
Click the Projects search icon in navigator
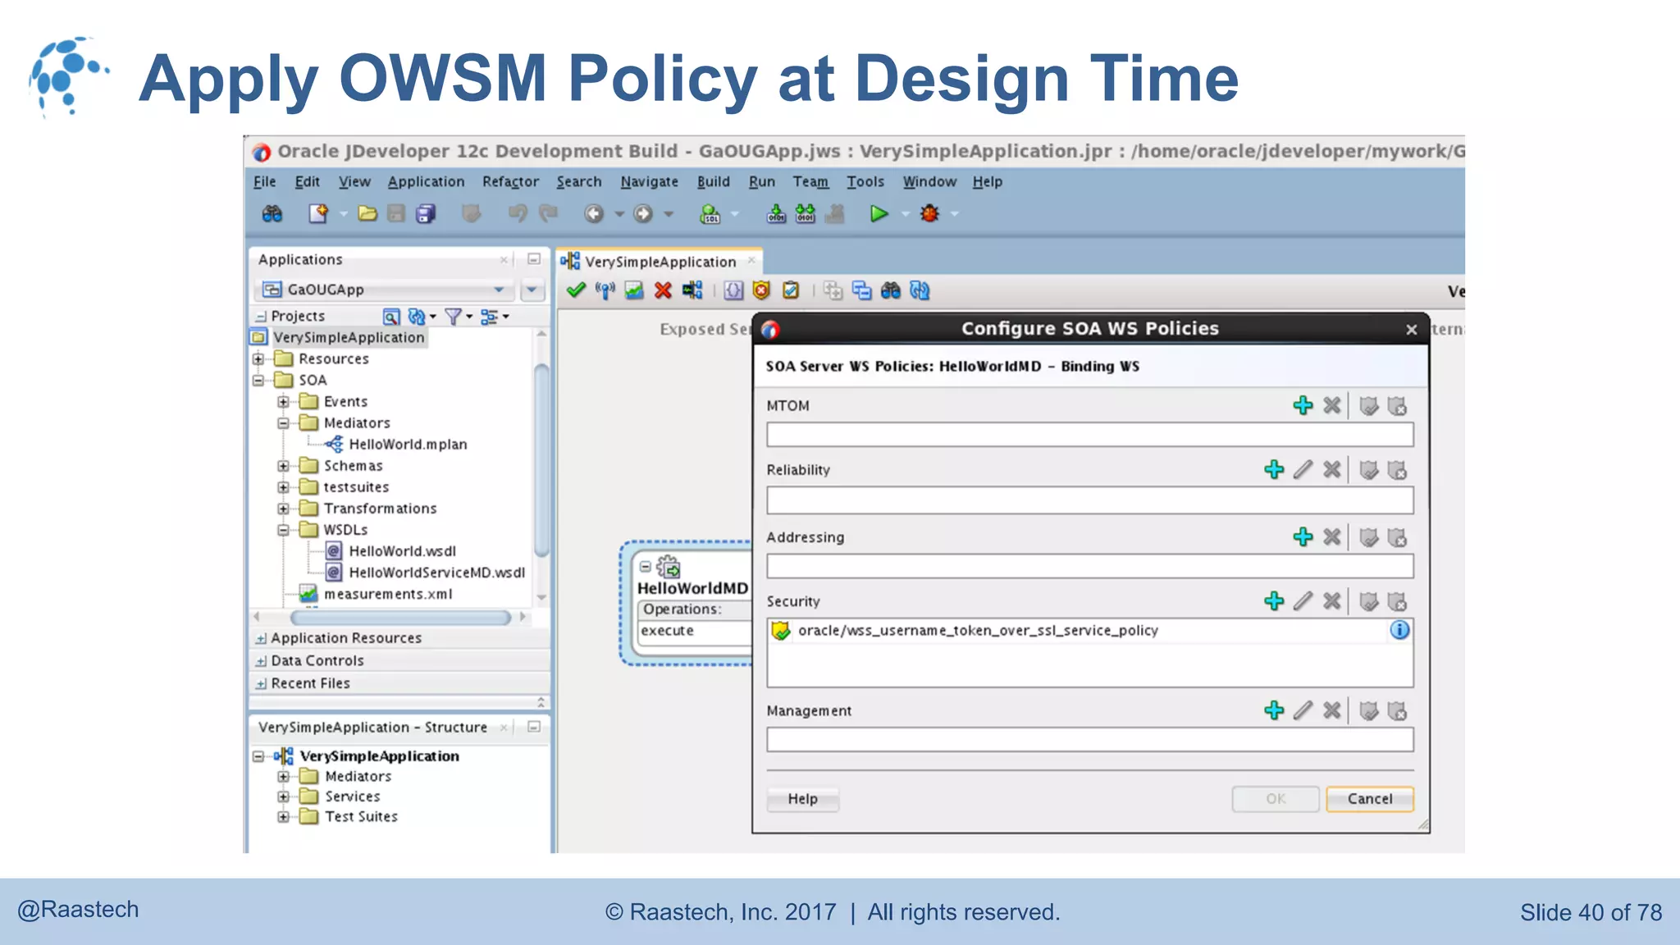click(x=391, y=317)
